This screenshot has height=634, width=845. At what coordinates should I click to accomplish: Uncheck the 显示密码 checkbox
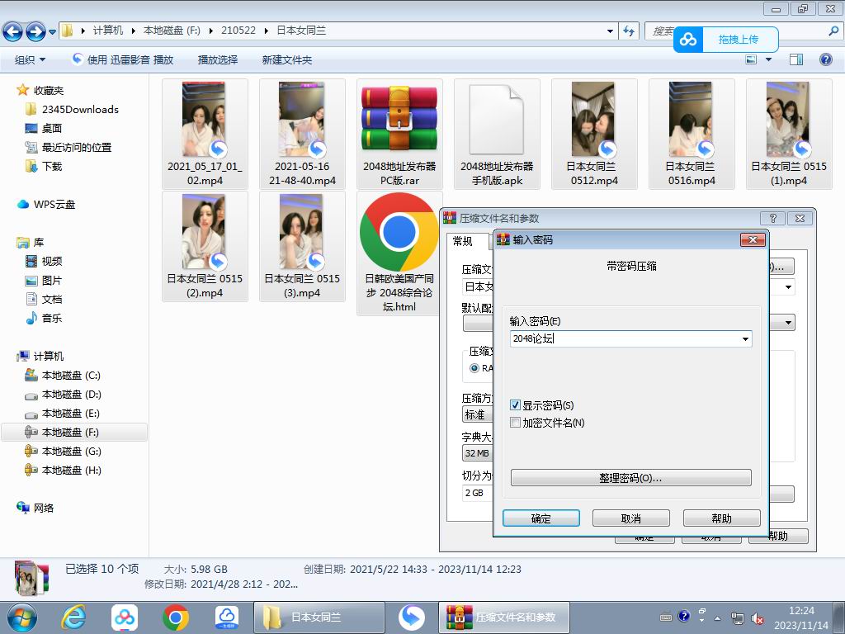(516, 405)
